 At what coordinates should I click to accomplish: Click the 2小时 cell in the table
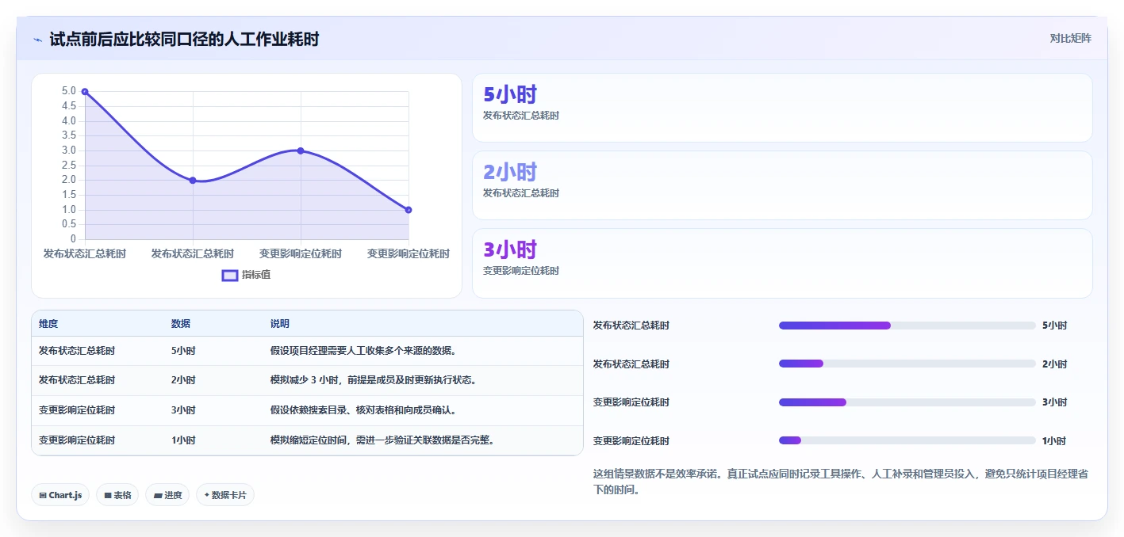(x=183, y=380)
